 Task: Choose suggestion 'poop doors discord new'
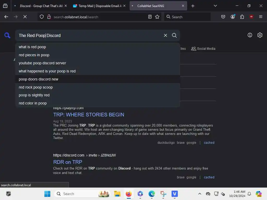click(98, 79)
